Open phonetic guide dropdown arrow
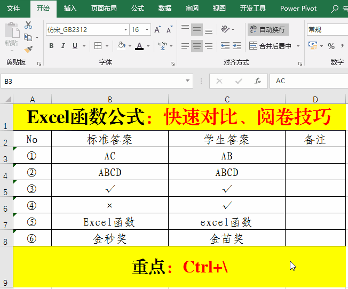This screenshot has width=348, height=289. [171, 46]
